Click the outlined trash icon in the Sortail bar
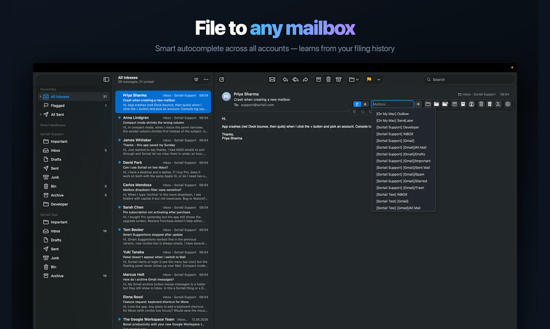 tap(481, 104)
